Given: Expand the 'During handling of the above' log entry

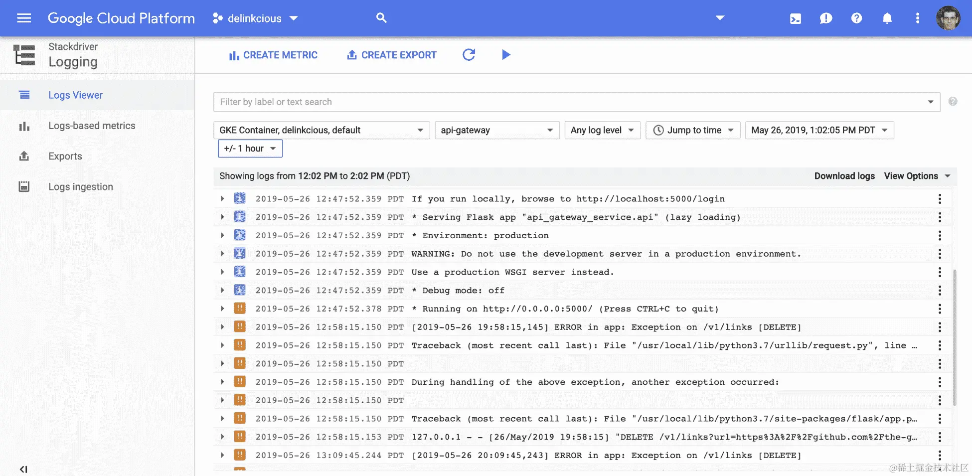Looking at the screenshot, I should tap(222, 382).
